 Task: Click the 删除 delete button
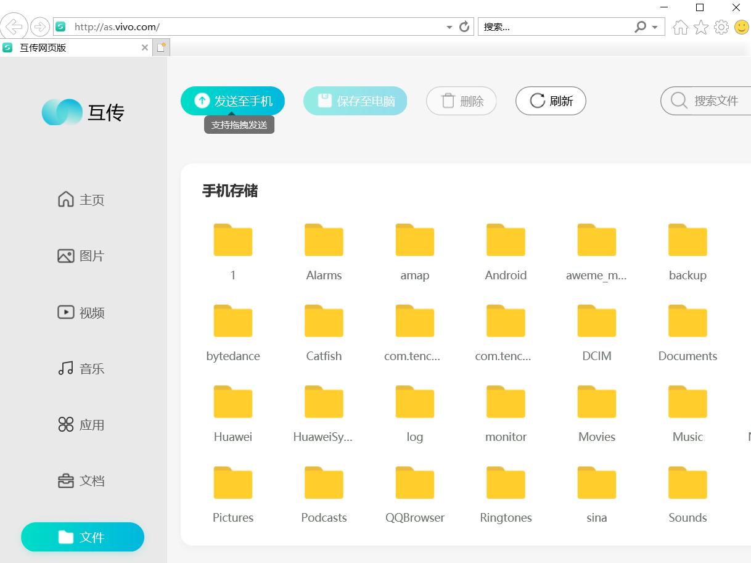(461, 101)
